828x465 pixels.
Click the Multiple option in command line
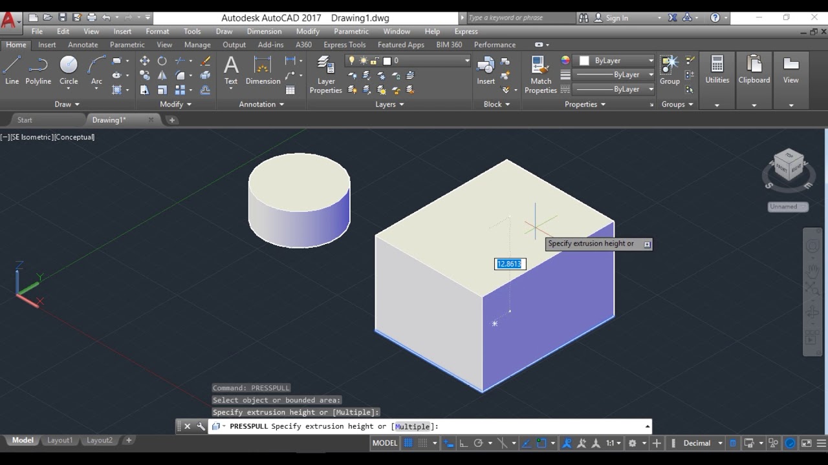[413, 426]
